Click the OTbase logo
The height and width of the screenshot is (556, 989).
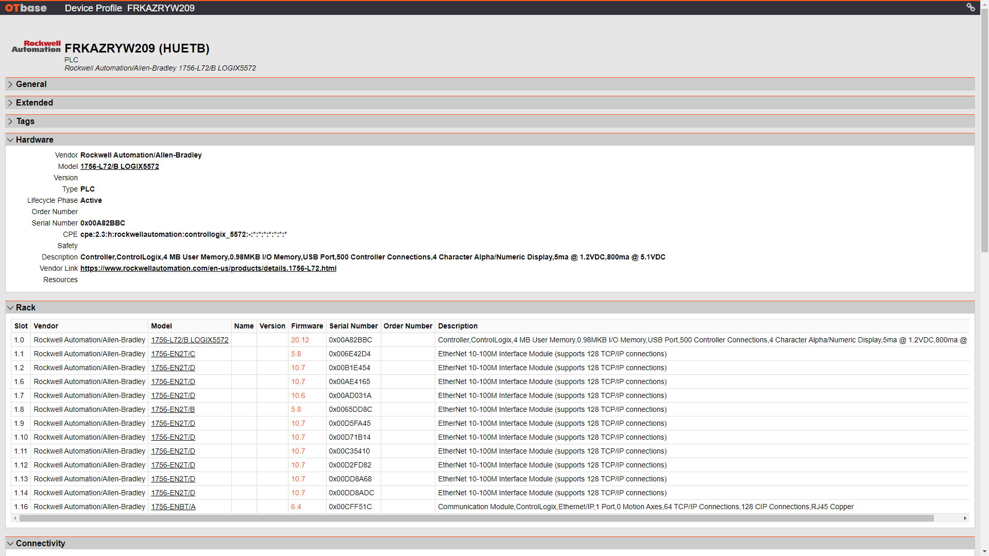(x=26, y=8)
